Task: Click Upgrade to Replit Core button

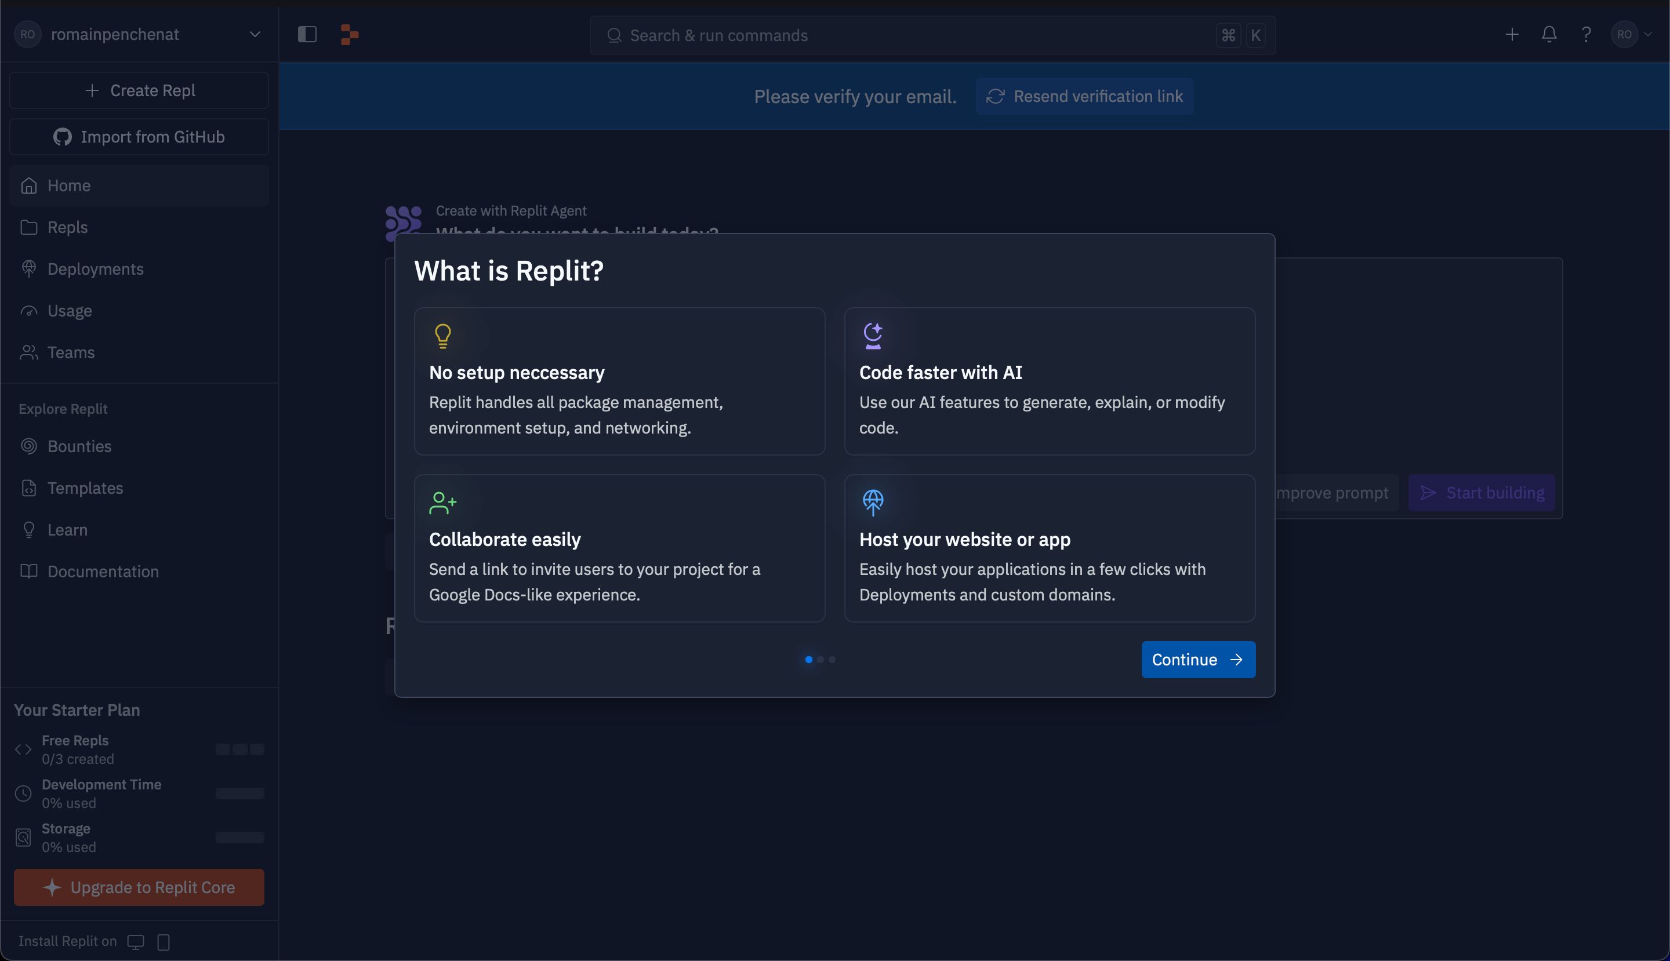Action: click(139, 887)
